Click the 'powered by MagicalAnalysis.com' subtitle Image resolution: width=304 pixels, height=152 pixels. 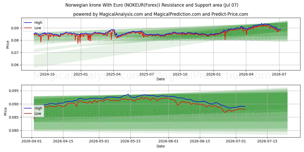coord(161,14)
